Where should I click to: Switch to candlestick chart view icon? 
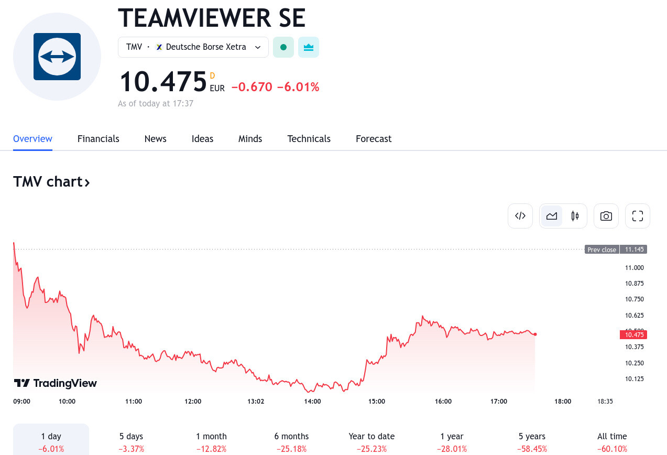click(575, 216)
